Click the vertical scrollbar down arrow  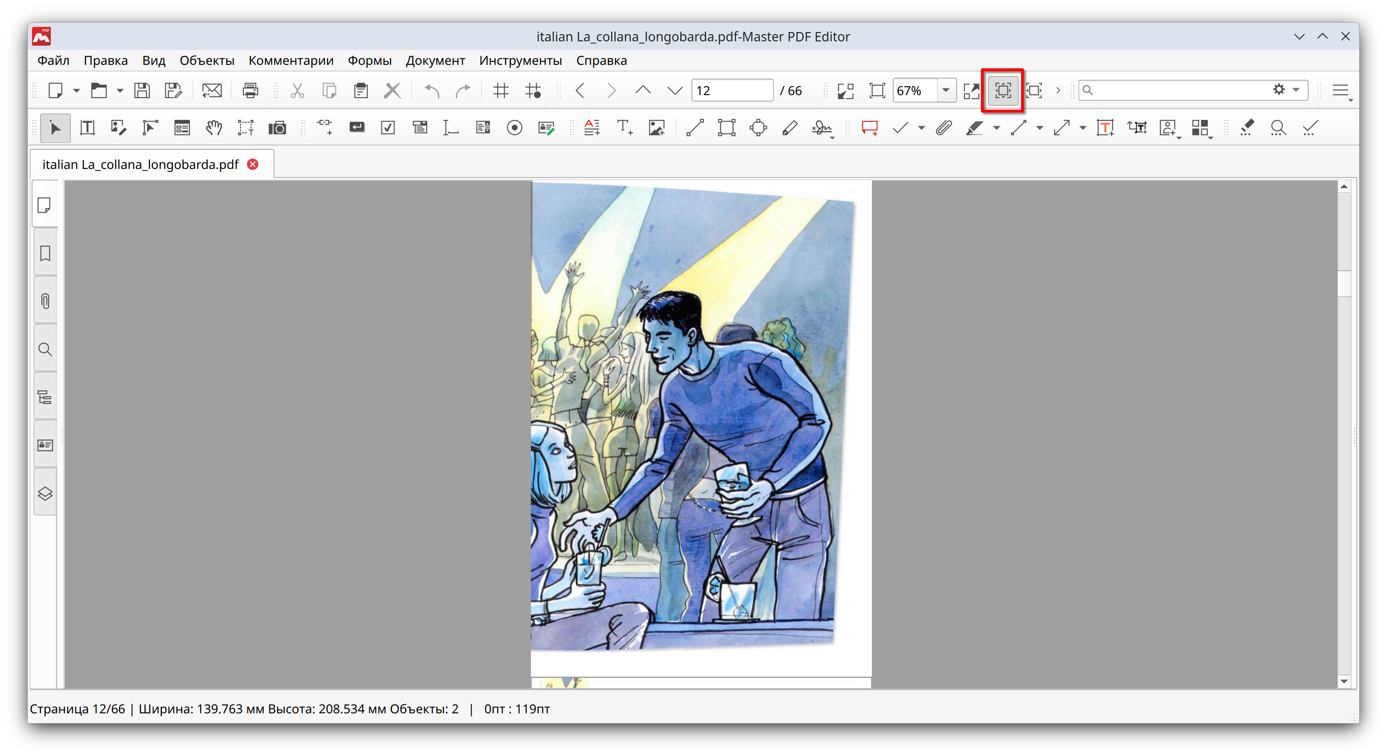pyautogui.click(x=1344, y=681)
